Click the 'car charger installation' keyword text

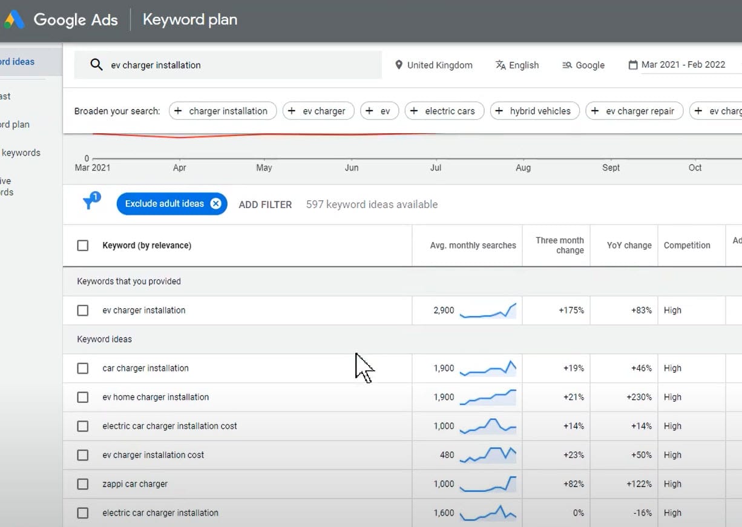(145, 368)
